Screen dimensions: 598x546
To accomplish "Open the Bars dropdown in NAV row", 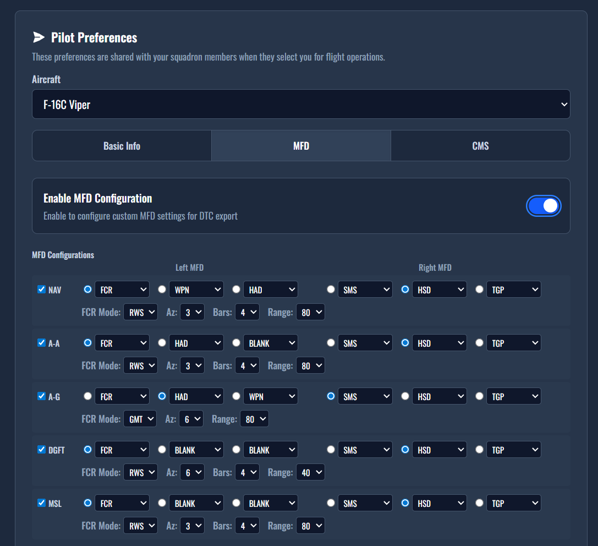I will [x=247, y=313].
